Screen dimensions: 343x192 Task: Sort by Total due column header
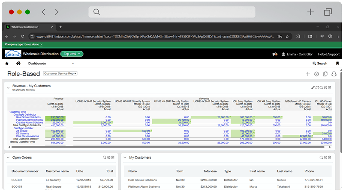click(x=210, y=171)
